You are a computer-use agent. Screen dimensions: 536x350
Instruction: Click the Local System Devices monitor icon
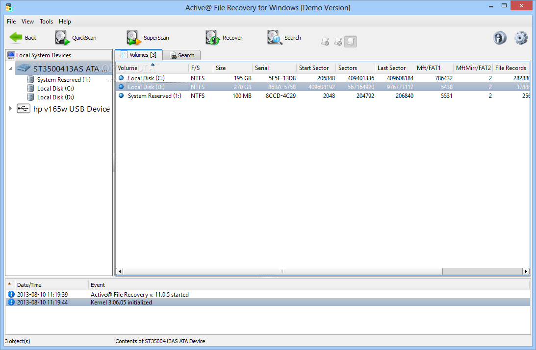tap(11, 55)
